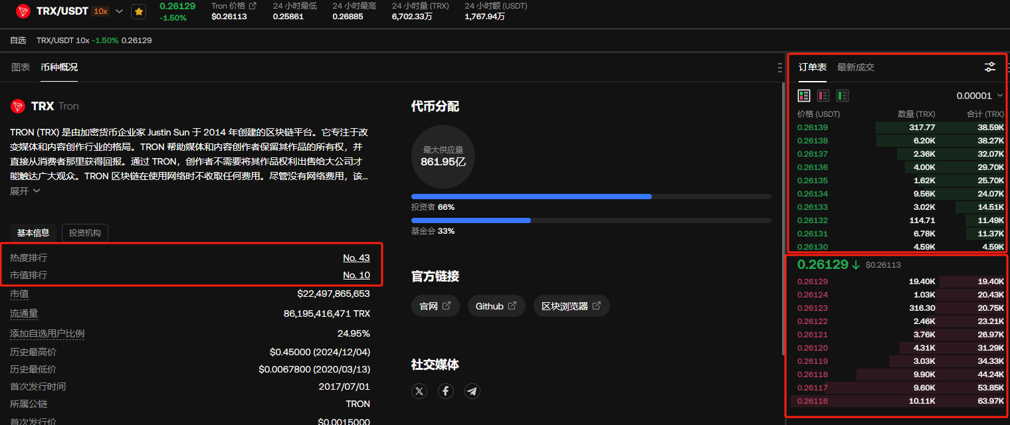Viewport: 1010px width, 425px height.
Task: Click the 添加自选用户比例 label
Action: [47, 333]
